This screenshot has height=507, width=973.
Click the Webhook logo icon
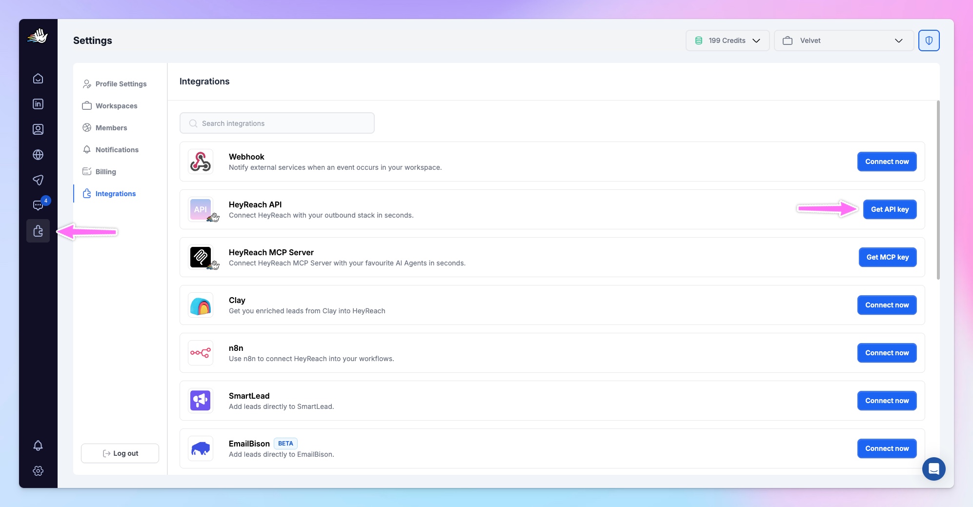[201, 162]
